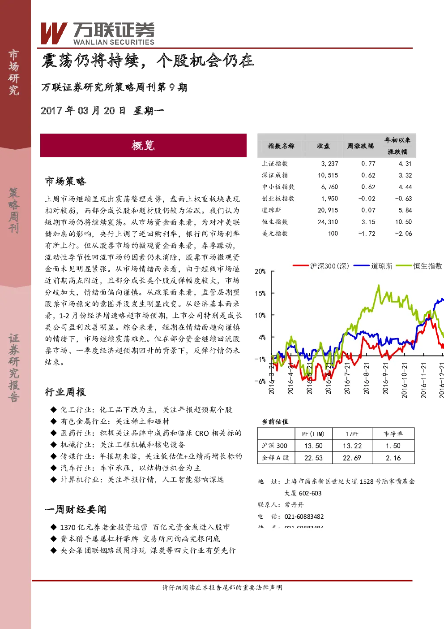Click the contact name 常丹丹
Image resolution: width=444 pixels, height=629 pixels.
[294, 505]
